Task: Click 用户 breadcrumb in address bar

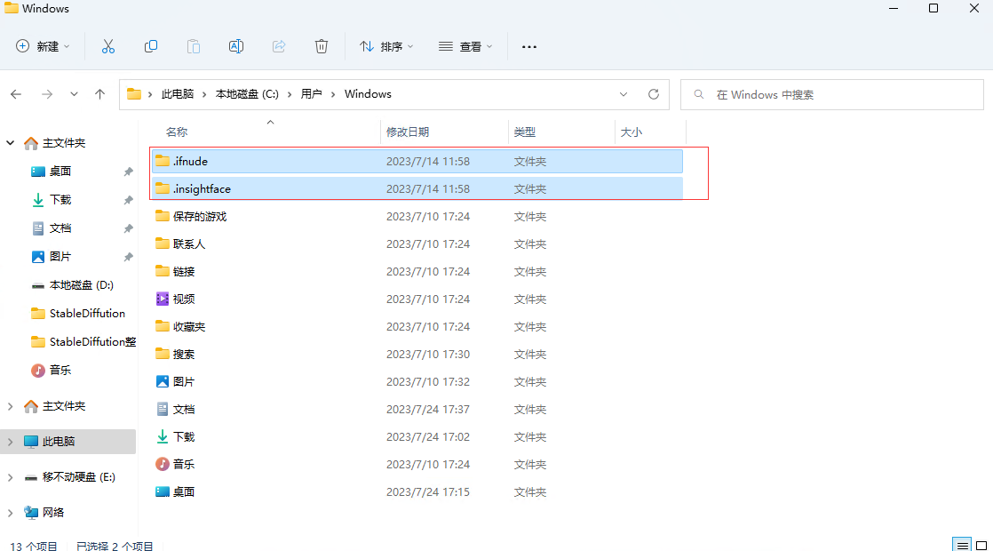Action: coord(311,93)
